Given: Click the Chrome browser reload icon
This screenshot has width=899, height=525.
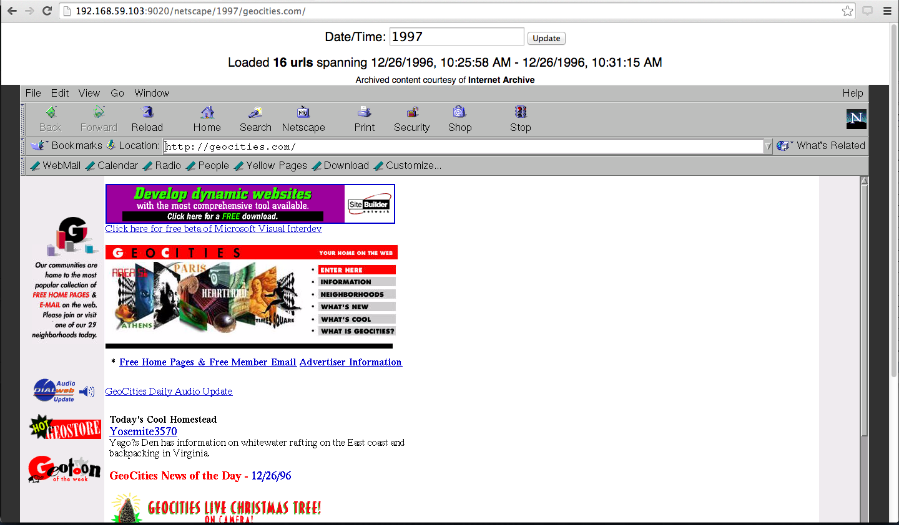Looking at the screenshot, I should pyautogui.click(x=47, y=11).
